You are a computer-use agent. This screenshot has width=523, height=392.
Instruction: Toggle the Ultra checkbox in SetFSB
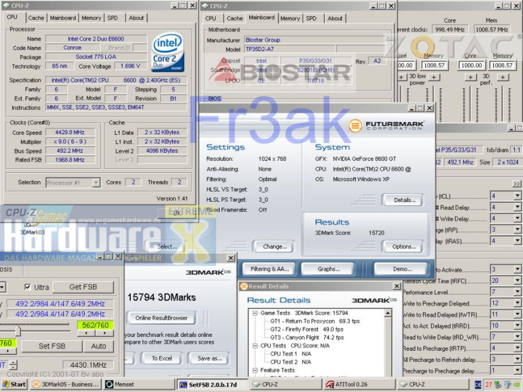click(27, 287)
